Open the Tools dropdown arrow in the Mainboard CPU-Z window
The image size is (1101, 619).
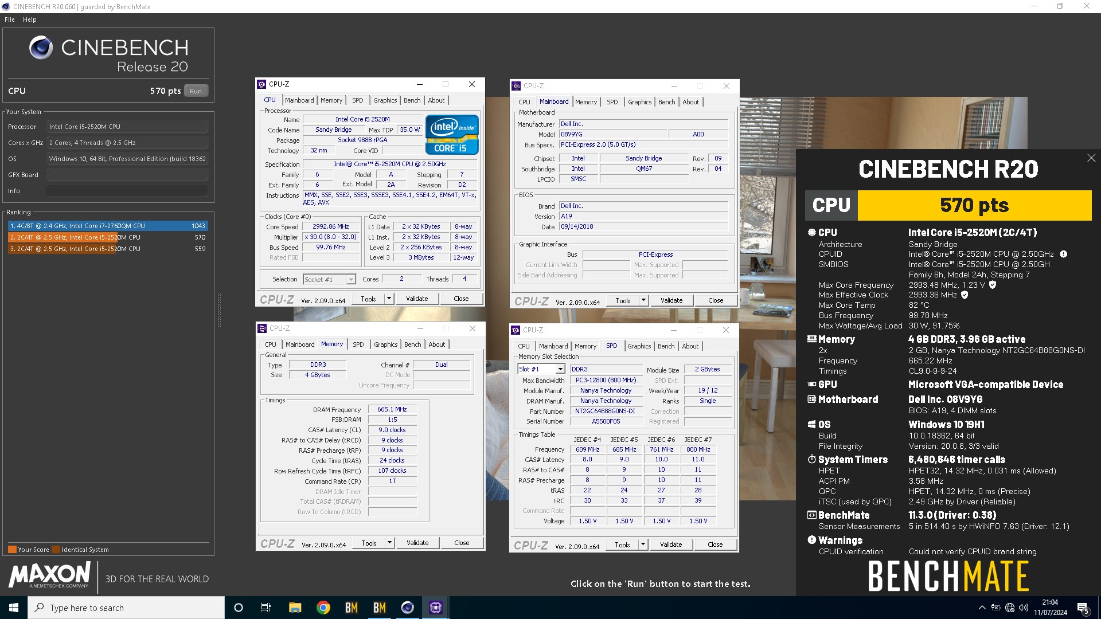click(x=643, y=300)
